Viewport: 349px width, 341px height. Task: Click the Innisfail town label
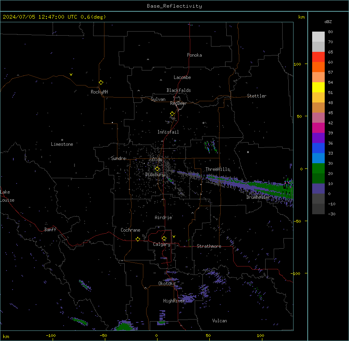[168, 132]
